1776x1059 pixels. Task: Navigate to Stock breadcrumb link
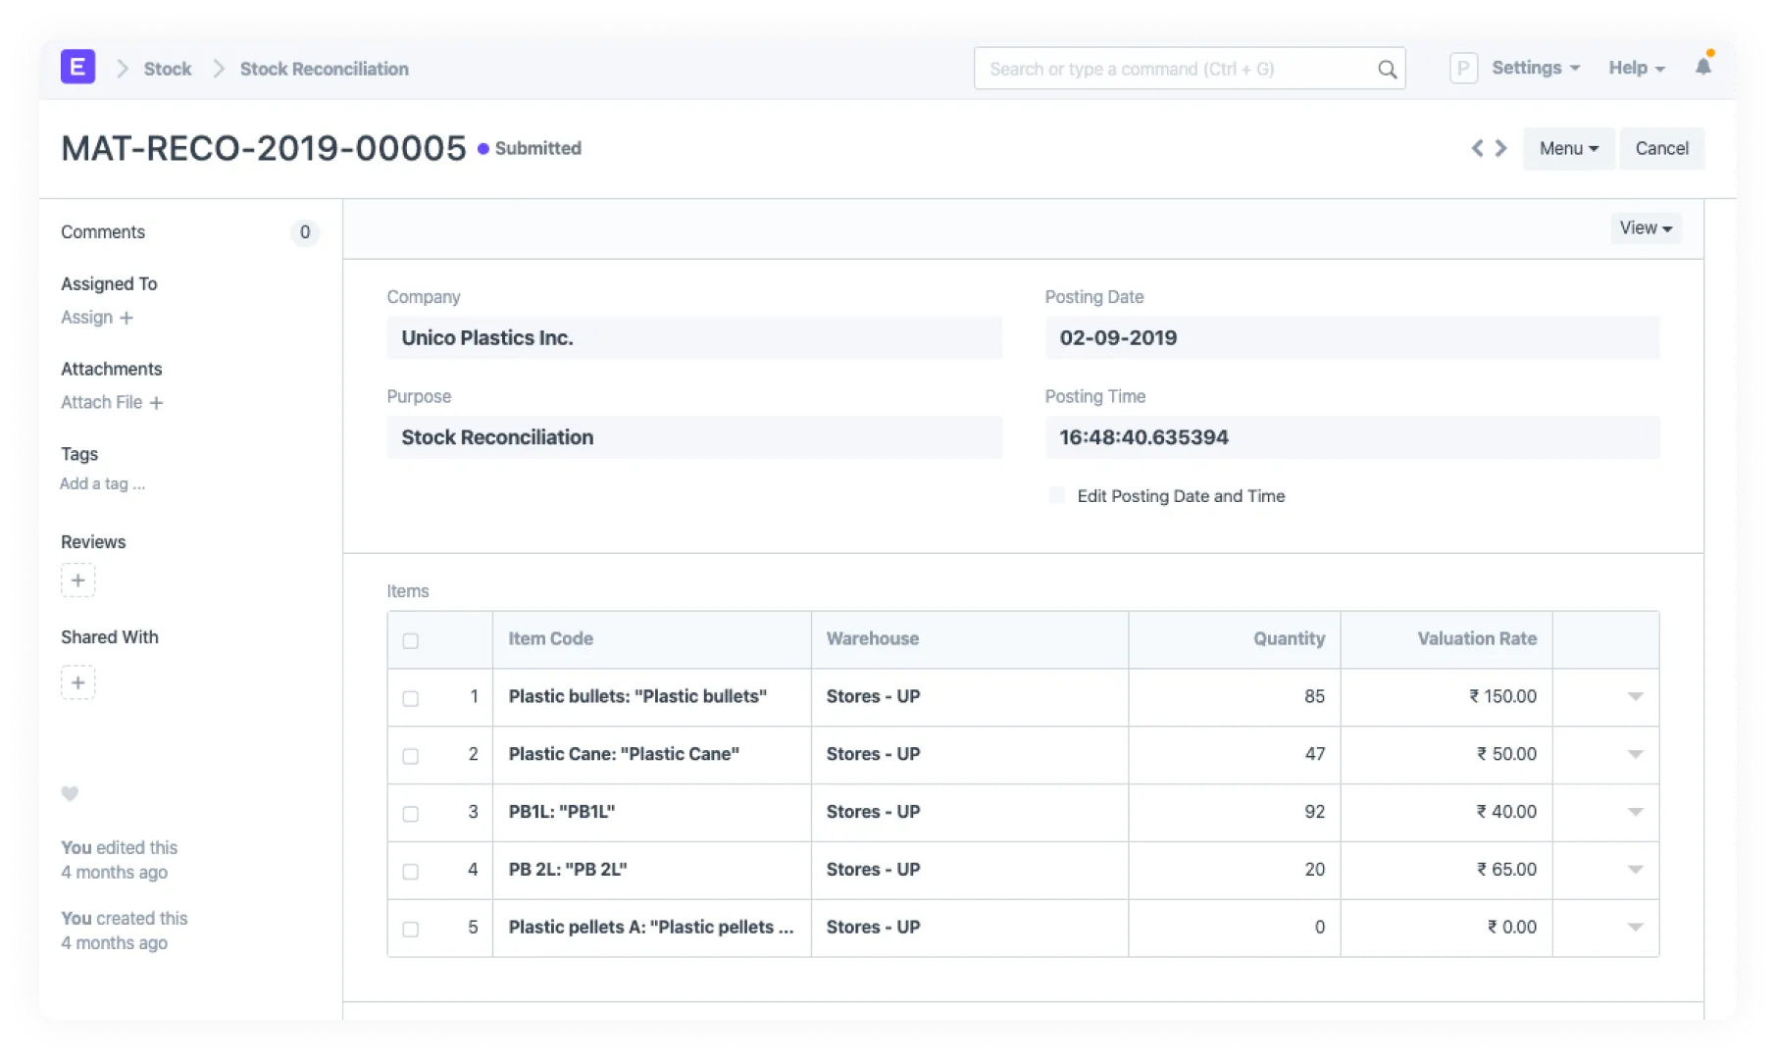(168, 69)
